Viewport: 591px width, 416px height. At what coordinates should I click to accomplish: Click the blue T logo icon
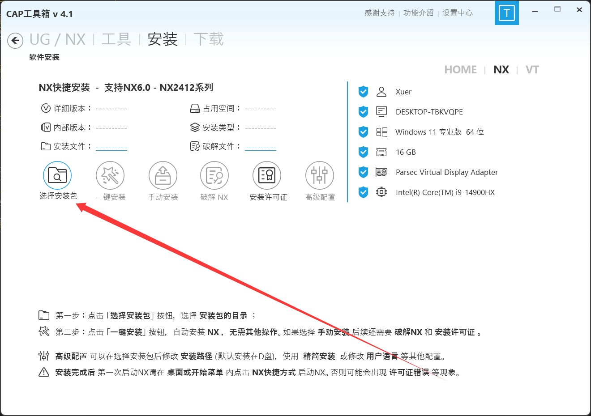pyautogui.click(x=507, y=13)
